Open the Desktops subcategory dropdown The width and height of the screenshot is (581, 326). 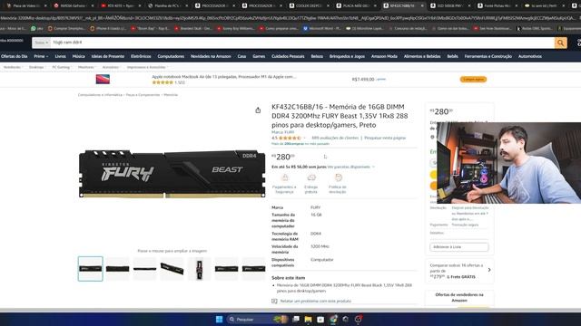[37, 67]
